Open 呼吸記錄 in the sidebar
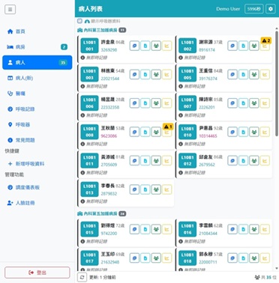Viewport: 279px width, 283px height. (37, 109)
